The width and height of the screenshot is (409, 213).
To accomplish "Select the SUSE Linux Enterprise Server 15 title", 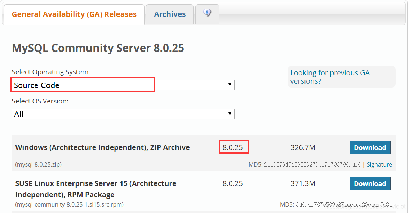I will click(x=96, y=189).
